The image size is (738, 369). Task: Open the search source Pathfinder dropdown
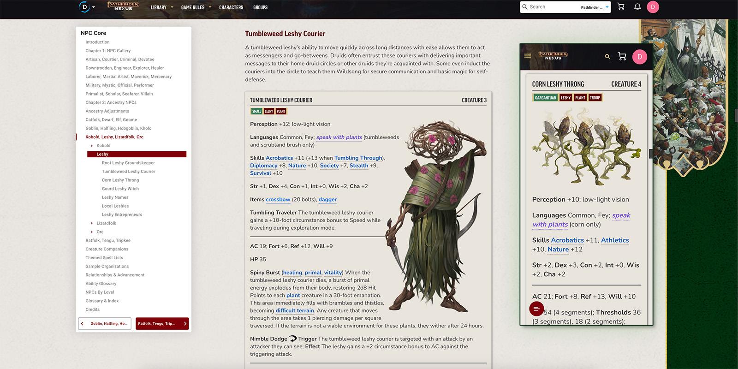(595, 7)
